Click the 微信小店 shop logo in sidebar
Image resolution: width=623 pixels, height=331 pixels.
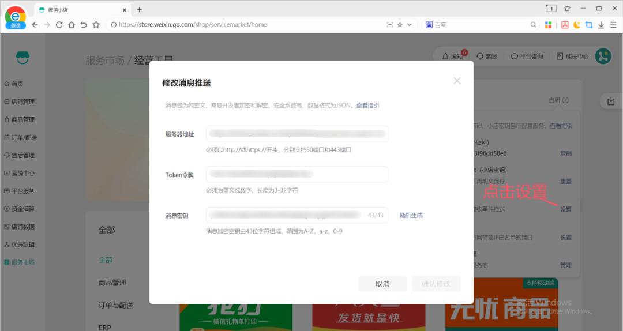point(22,58)
